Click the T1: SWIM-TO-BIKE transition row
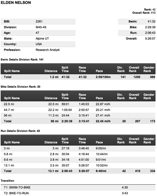157x196 pixels. coord(78,187)
